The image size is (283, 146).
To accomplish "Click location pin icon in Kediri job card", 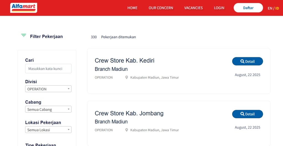I will (x=127, y=77).
